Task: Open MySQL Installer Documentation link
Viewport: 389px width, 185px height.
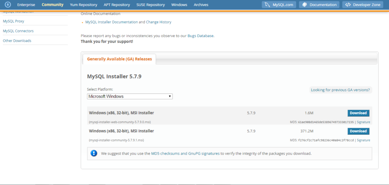Action: pos(111,22)
